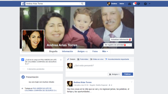Viewport: 168px width, 94px height.
Task: Click the post author avatar thumbnail
Action: coord(70,84)
